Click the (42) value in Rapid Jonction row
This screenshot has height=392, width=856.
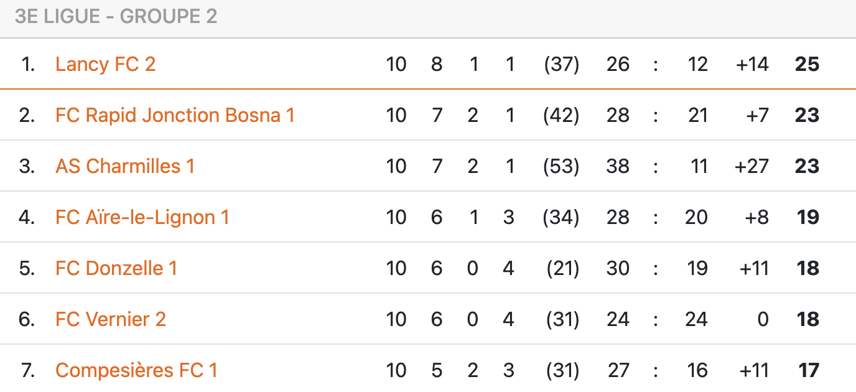(x=561, y=115)
